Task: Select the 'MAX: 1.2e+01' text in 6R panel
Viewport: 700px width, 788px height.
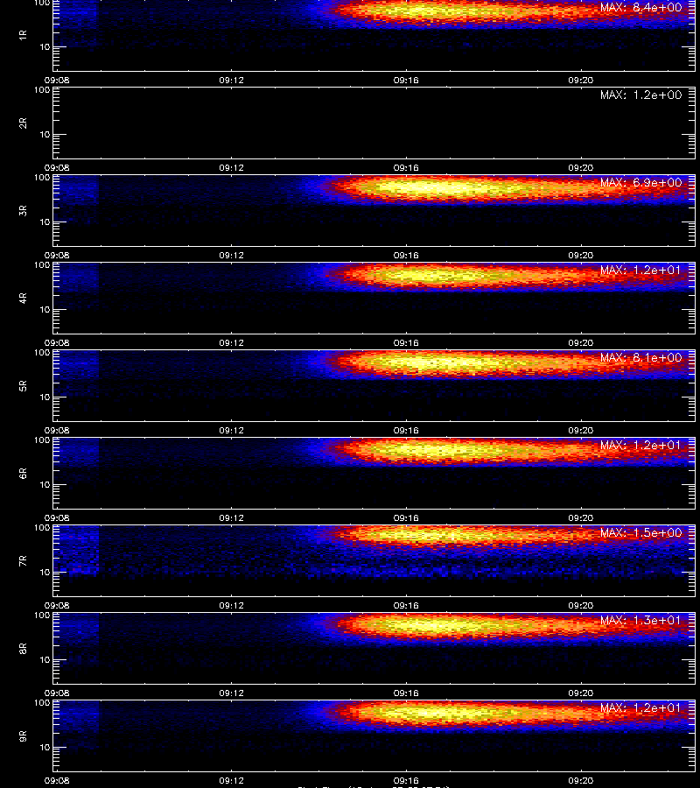Action: click(640, 446)
